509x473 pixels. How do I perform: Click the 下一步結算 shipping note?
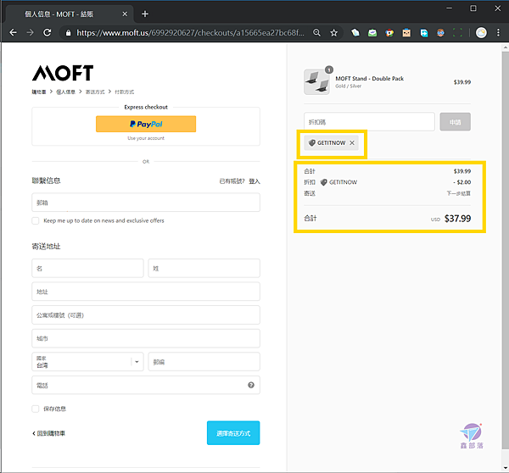(458, 193)
